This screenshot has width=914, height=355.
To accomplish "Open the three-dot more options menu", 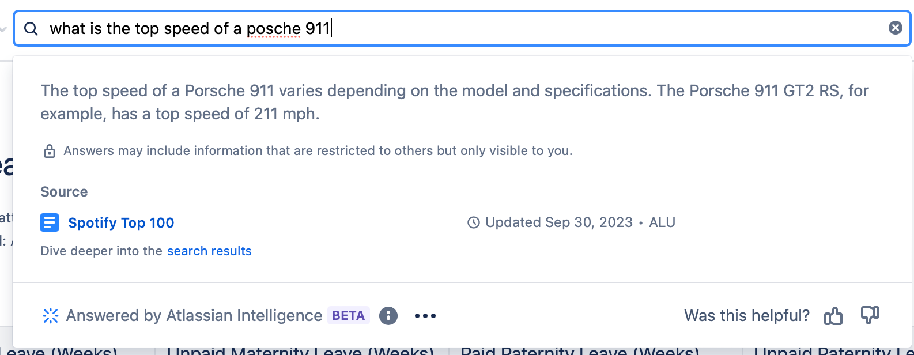I will (x=425, y=316).
